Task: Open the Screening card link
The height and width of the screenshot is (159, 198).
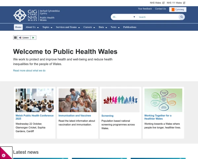Action: pyautogui.click(x=107, y=116)
